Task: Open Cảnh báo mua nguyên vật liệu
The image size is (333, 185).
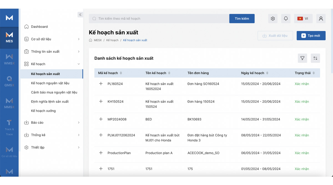Action: coord(54,92)
